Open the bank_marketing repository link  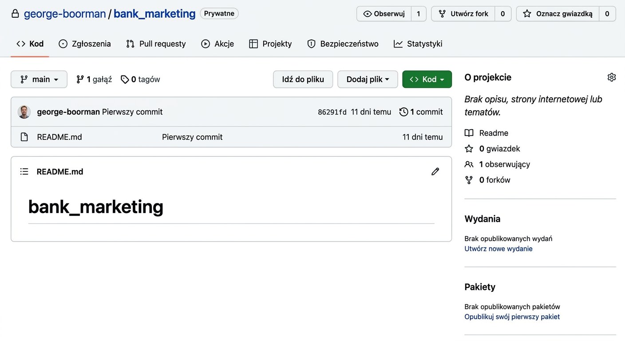tap(154, 14)
